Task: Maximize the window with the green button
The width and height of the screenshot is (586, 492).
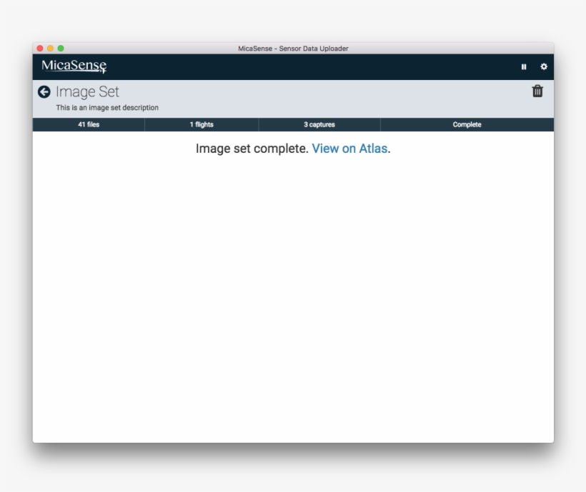Action: (x=61, y=49)
